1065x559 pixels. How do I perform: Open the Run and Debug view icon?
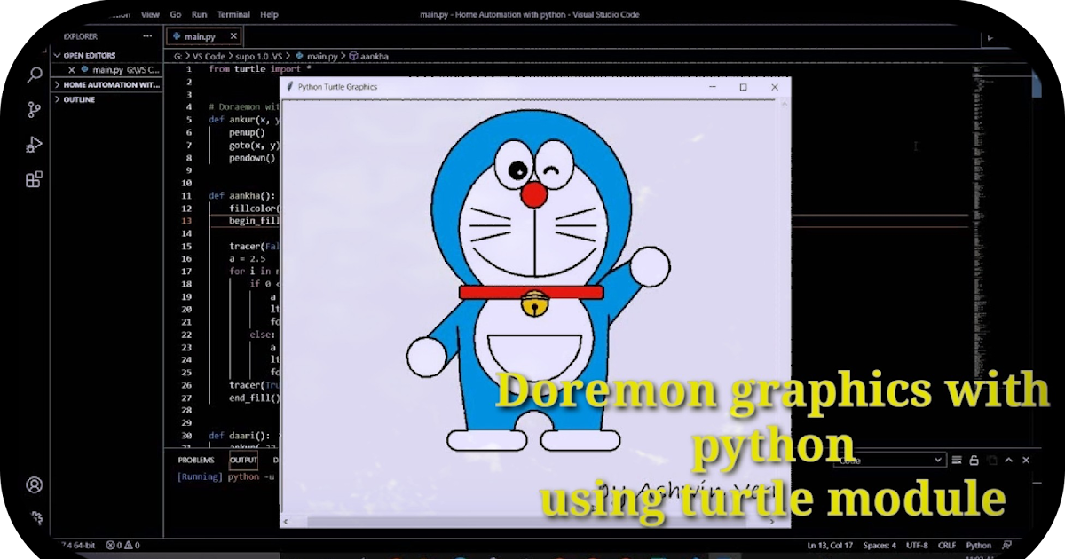34,144
